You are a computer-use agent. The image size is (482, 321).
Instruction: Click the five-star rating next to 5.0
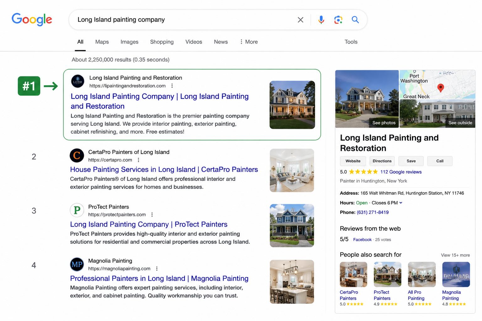[x=363, y=172]
